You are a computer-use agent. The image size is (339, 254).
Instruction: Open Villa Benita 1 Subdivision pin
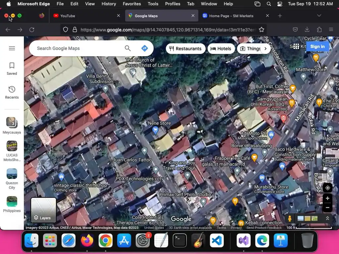(105, 89)
